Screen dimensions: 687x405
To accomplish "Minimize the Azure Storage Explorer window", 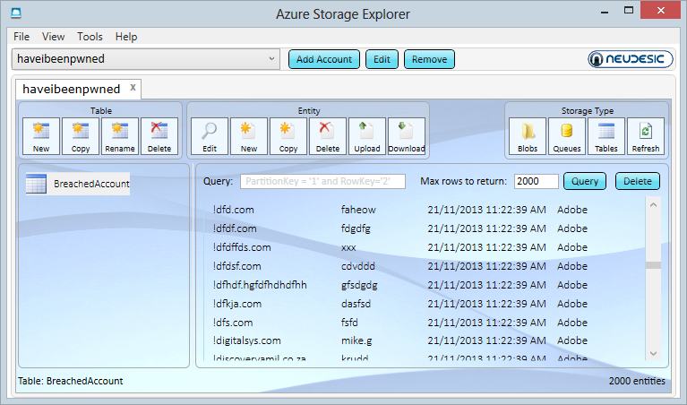I will click(605, 11).
